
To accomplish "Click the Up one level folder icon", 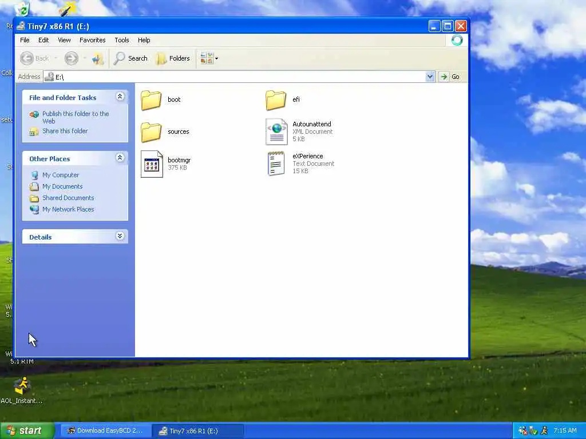I will click(x=97, y=59).
